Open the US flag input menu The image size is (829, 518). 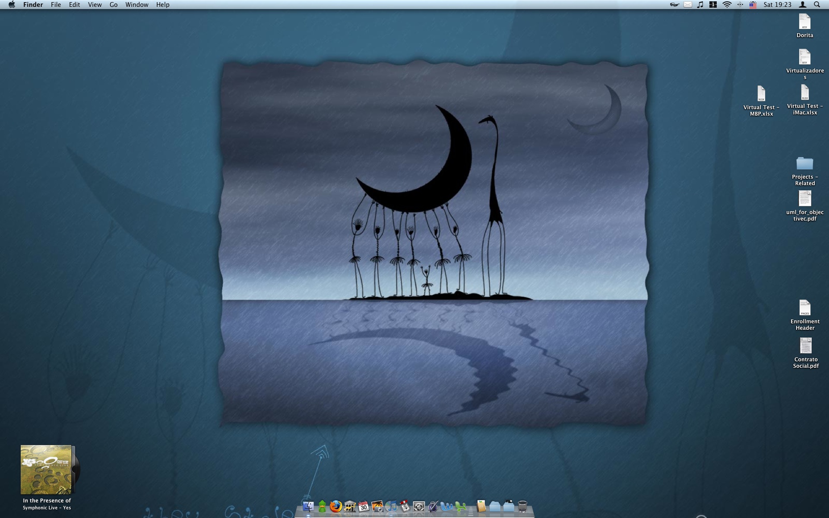753,5
